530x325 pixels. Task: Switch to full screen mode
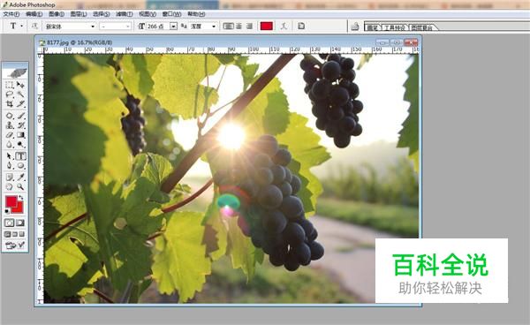(22, 234)
